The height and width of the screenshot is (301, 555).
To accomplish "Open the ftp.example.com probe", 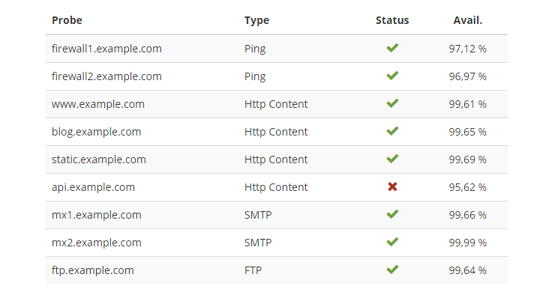I will click(93, 270).
